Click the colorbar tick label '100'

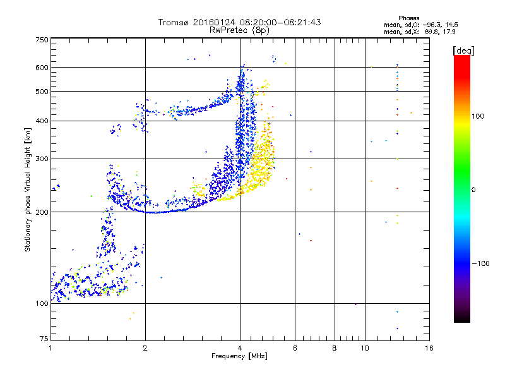478,116
